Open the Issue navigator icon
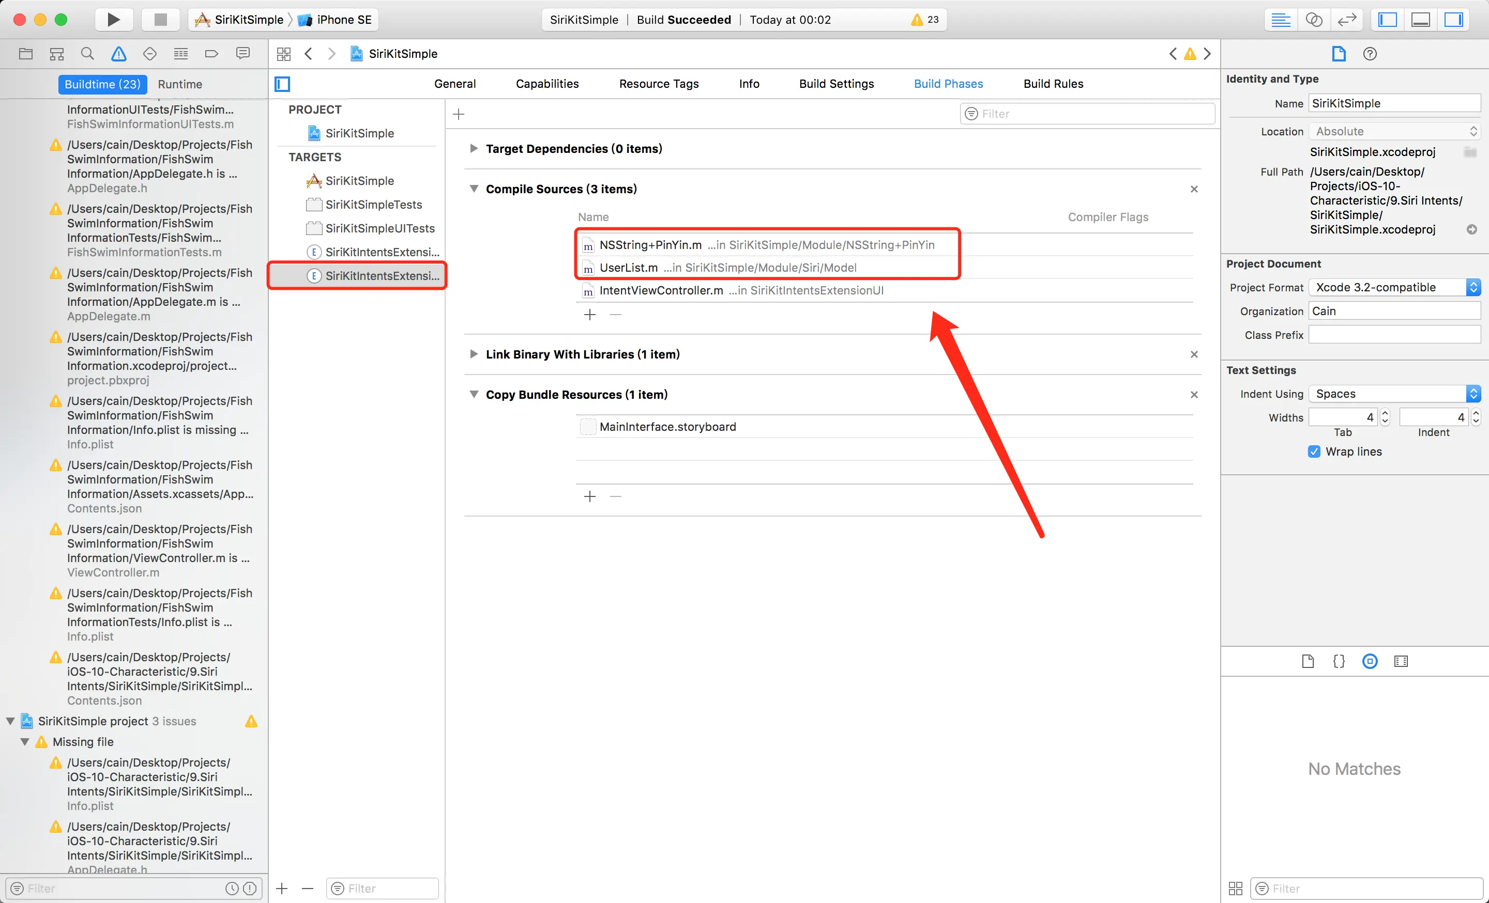The width and height of the screenshot is (1489, 903). tap(118, 54)
